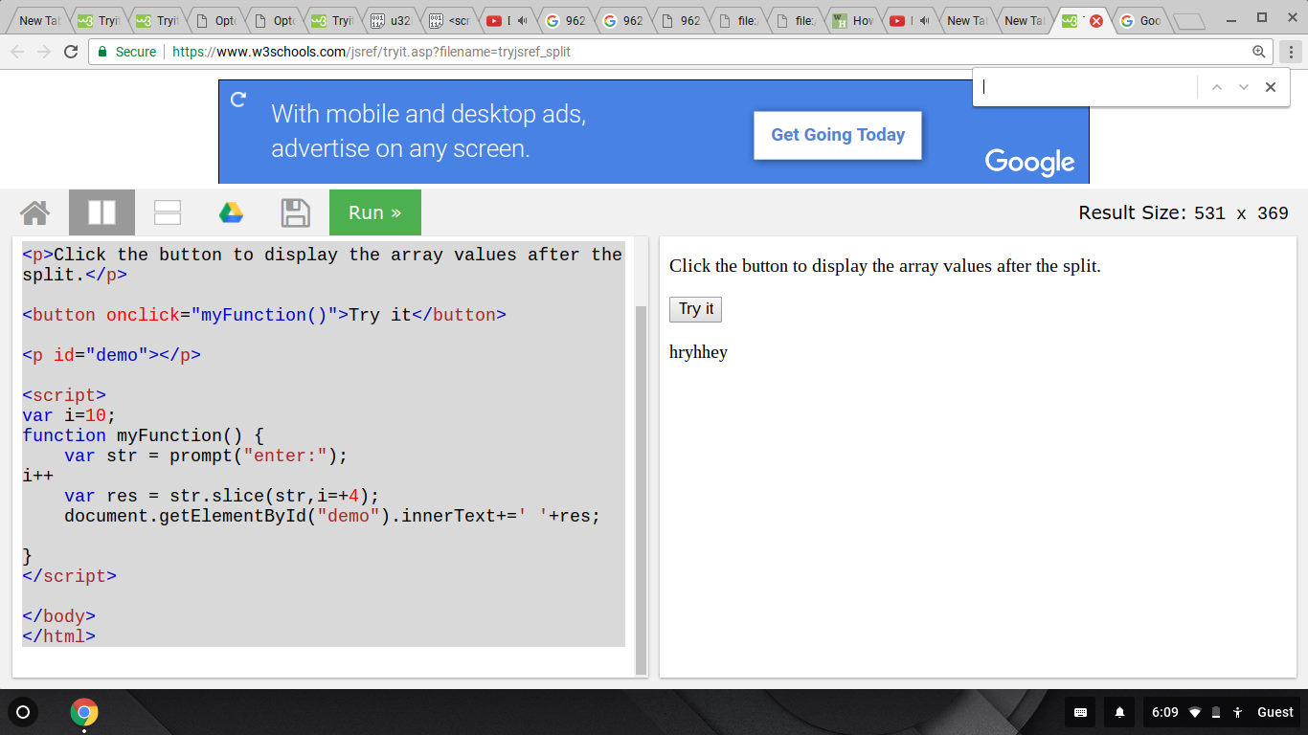This screenshot has width=1308, height=735.
Task: Click the accessibility icon in status tray
Action: point(1237,712)
